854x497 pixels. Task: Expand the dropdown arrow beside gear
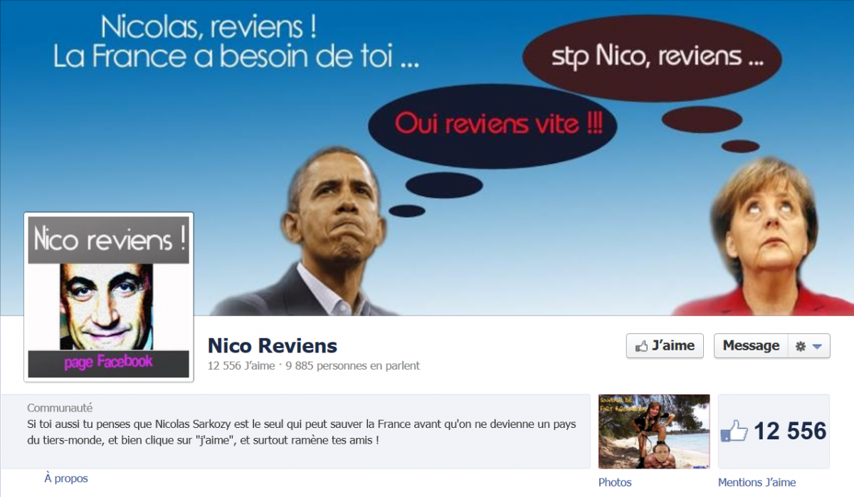[816, 347]
